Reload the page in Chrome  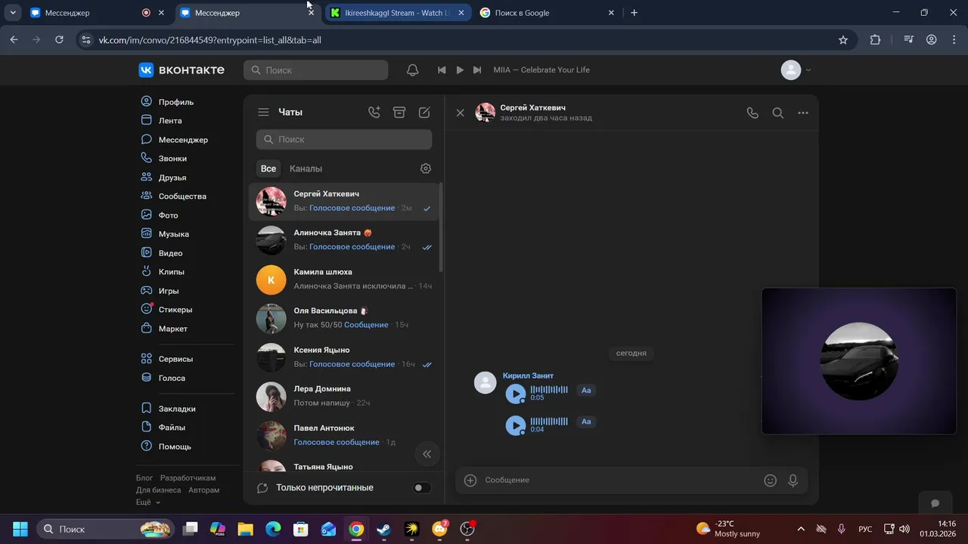[60, 40]
